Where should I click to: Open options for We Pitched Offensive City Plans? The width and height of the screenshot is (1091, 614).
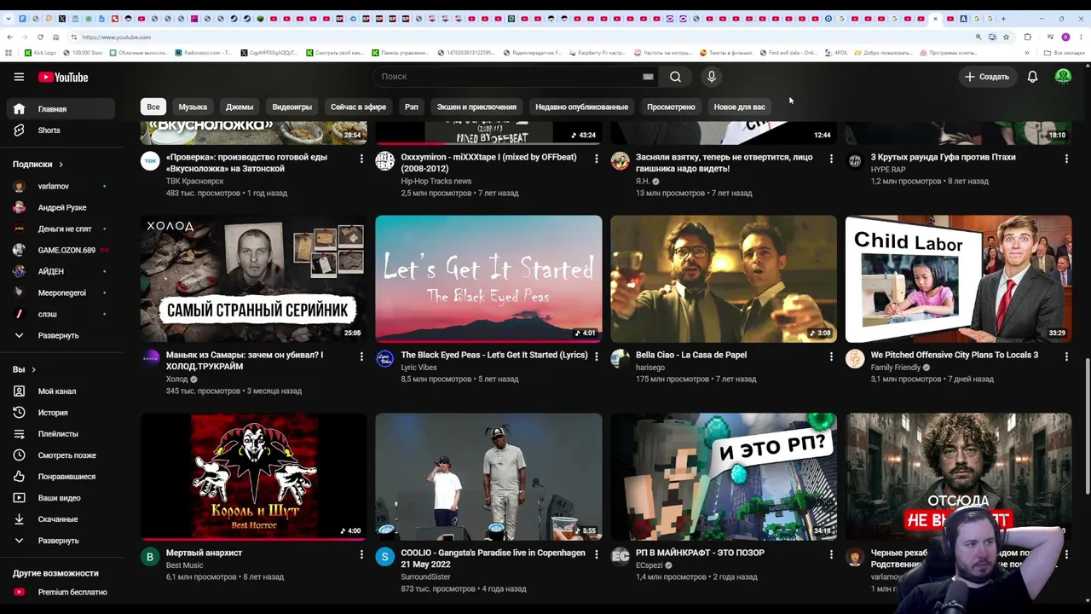[x=1066, y=356]
